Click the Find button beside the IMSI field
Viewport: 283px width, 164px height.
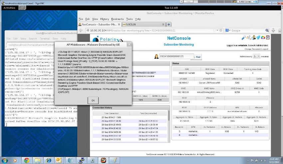pos(198,57)
